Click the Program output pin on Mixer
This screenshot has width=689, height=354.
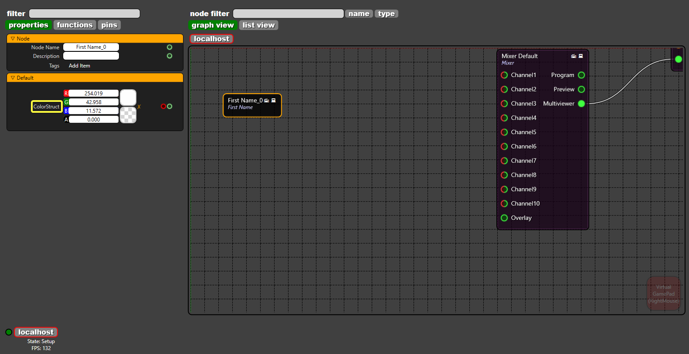click(581, 75)
